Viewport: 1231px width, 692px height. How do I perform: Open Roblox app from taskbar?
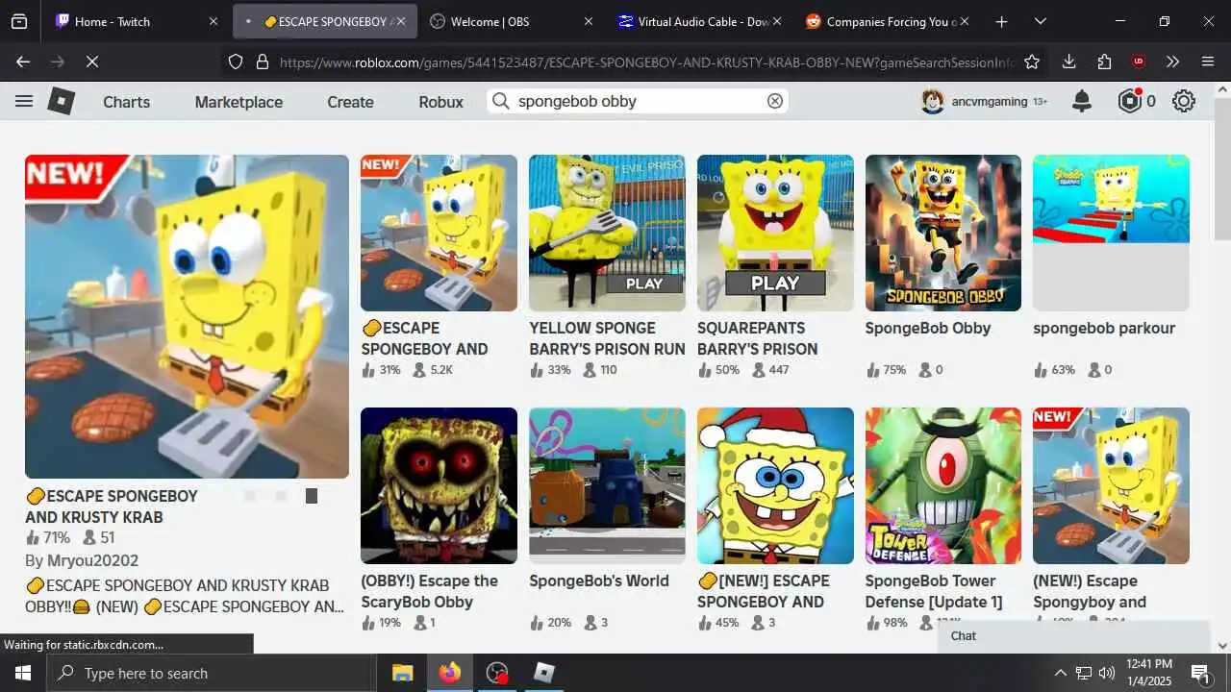coord(544,673)
